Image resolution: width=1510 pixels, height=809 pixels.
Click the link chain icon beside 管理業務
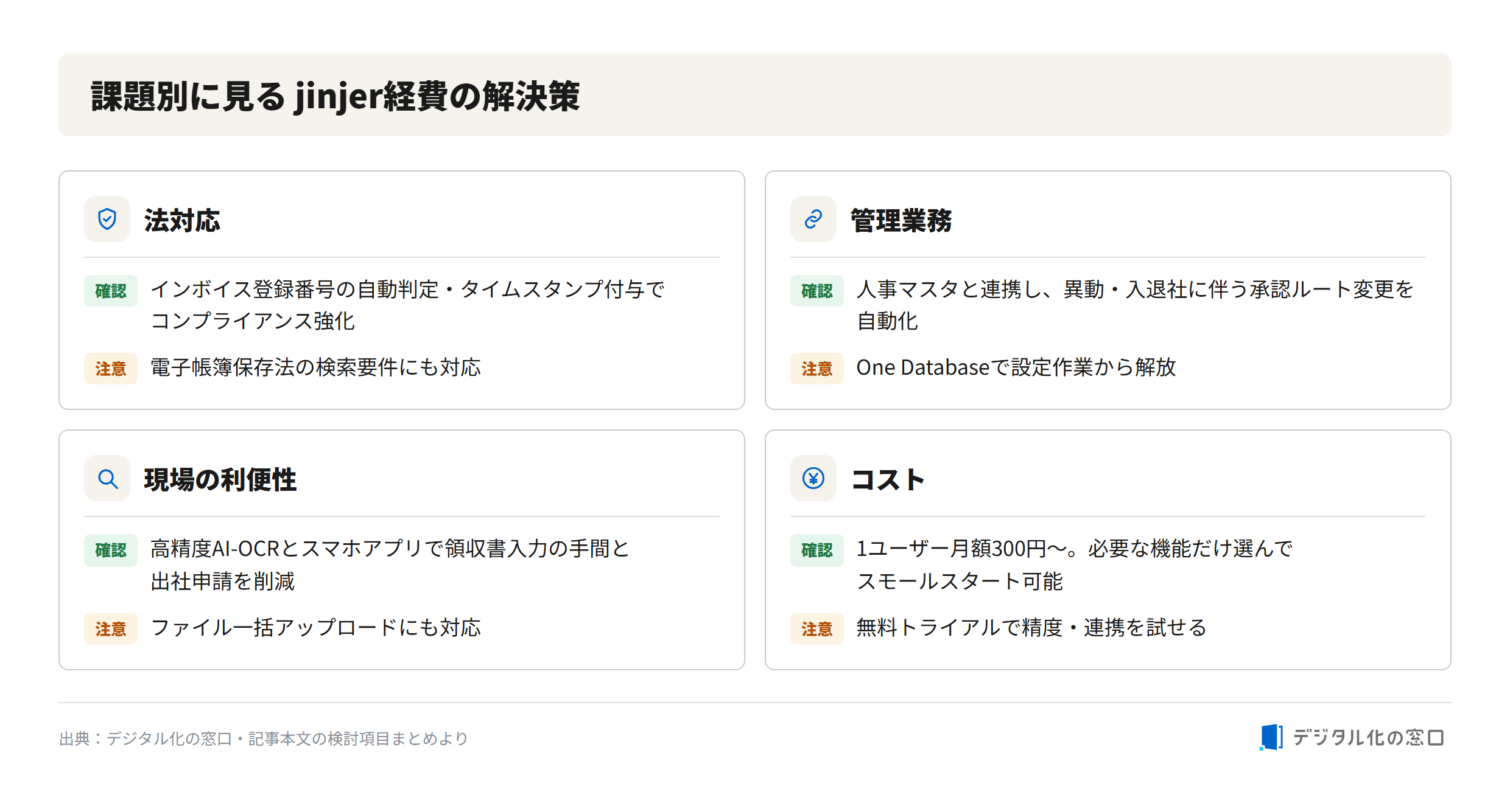tap(813, 219)
